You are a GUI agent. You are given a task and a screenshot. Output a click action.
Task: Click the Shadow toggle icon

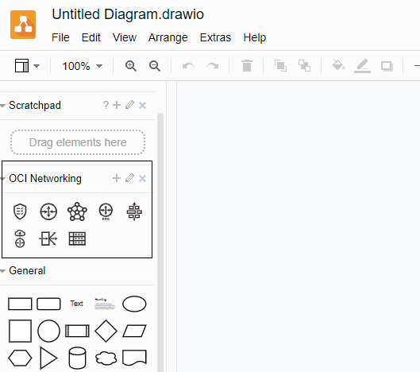point(387,66)
